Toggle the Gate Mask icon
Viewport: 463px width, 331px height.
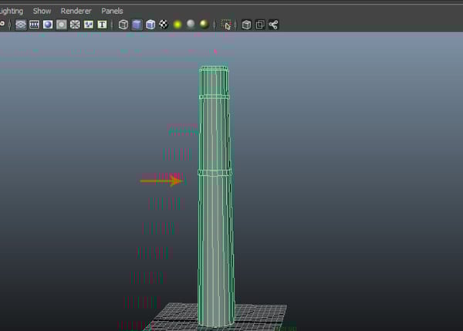tap(62, 25)
